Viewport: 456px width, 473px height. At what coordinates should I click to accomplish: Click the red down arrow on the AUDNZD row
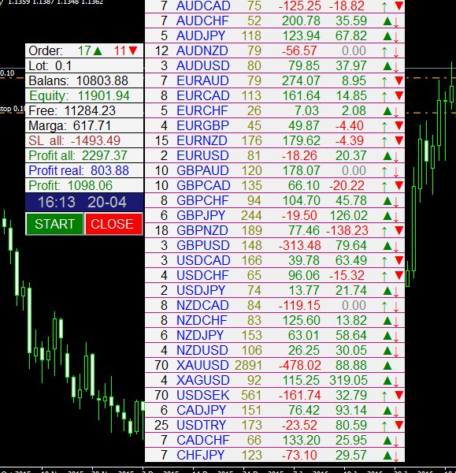(396, 52)
